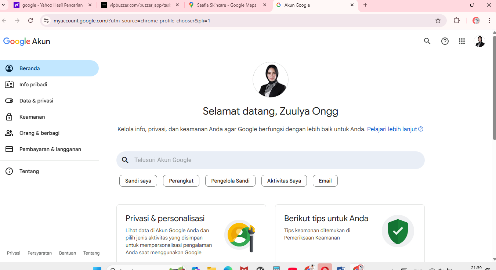Close the Akun Google tab
The image size is (496, 270).
352,5
